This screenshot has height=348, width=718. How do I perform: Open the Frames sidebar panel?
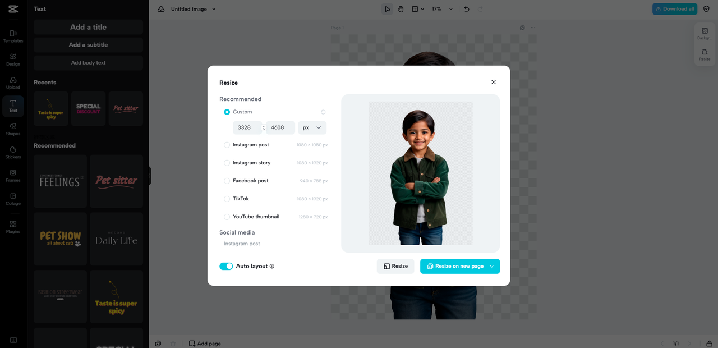click(13, 176)
